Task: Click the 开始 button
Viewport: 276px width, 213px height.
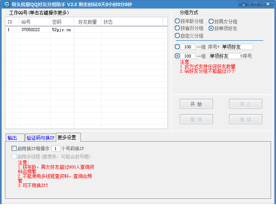Action: tap(196, 104)
